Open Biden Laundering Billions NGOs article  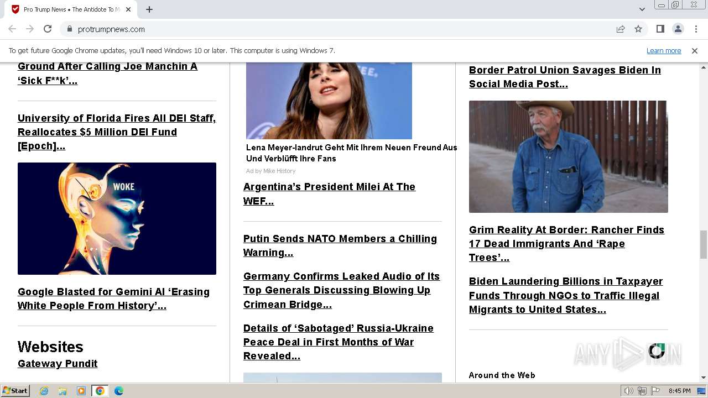click(x=566, y=295)
